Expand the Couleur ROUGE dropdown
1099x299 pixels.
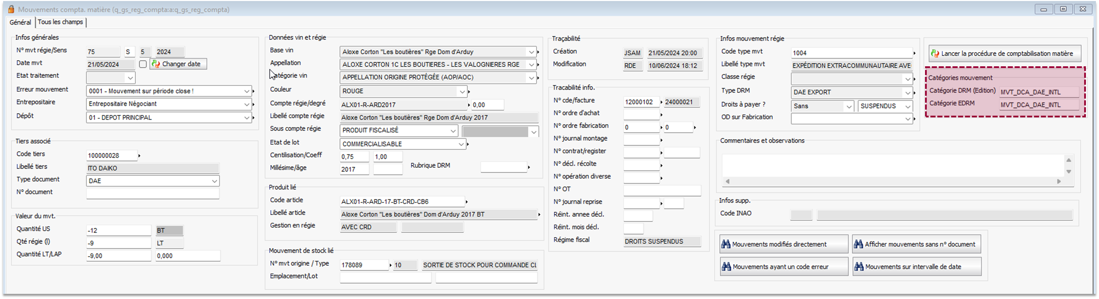coord(461,92)
